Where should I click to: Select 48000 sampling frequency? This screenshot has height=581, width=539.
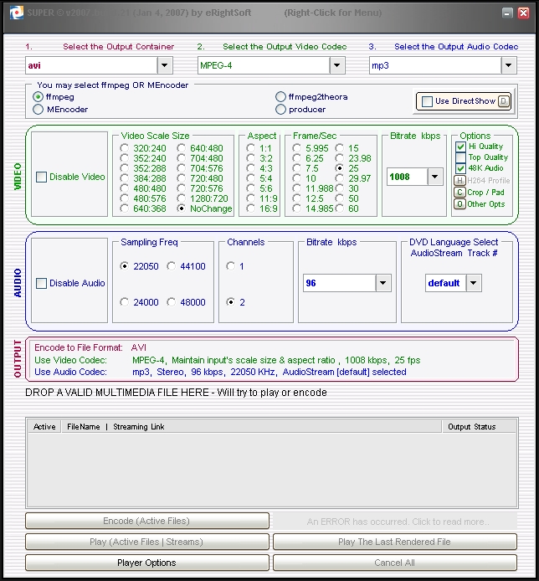pos(171,302)
